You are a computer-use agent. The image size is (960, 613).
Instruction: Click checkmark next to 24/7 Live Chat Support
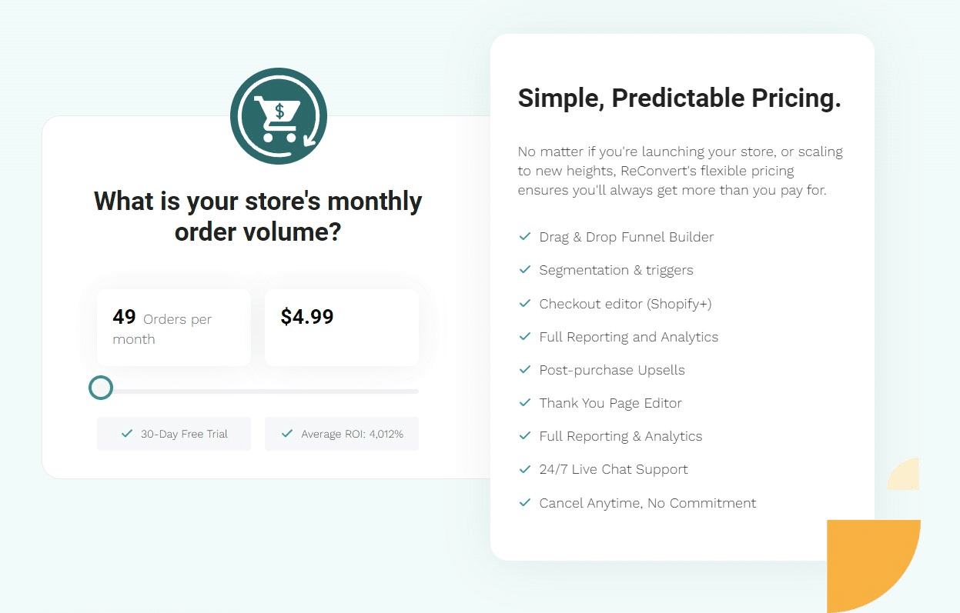click(525, 468)
